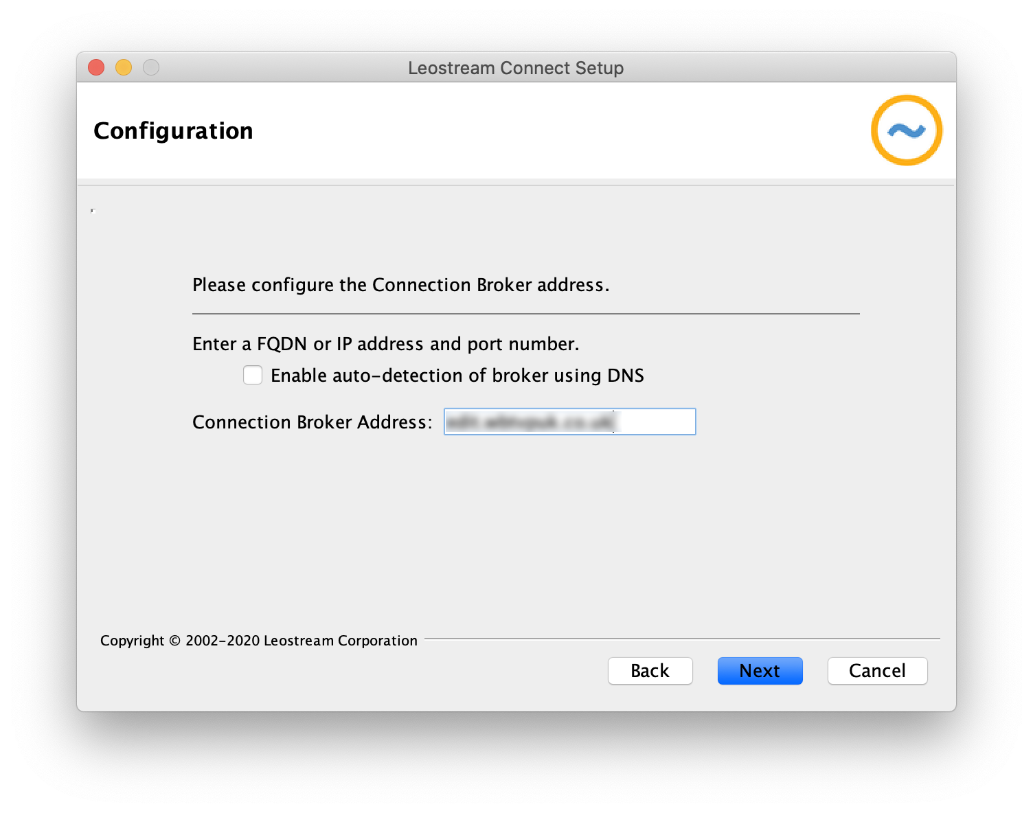Screen dimensions: 1033x813
Task: Click the small mark below the header
Action: pyautogui.click(x=93, y=211)
